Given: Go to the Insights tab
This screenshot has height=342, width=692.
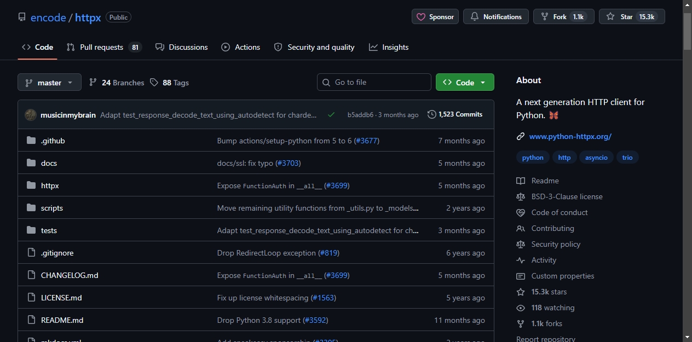Looking at the screenshot, I should pos(389,47).
